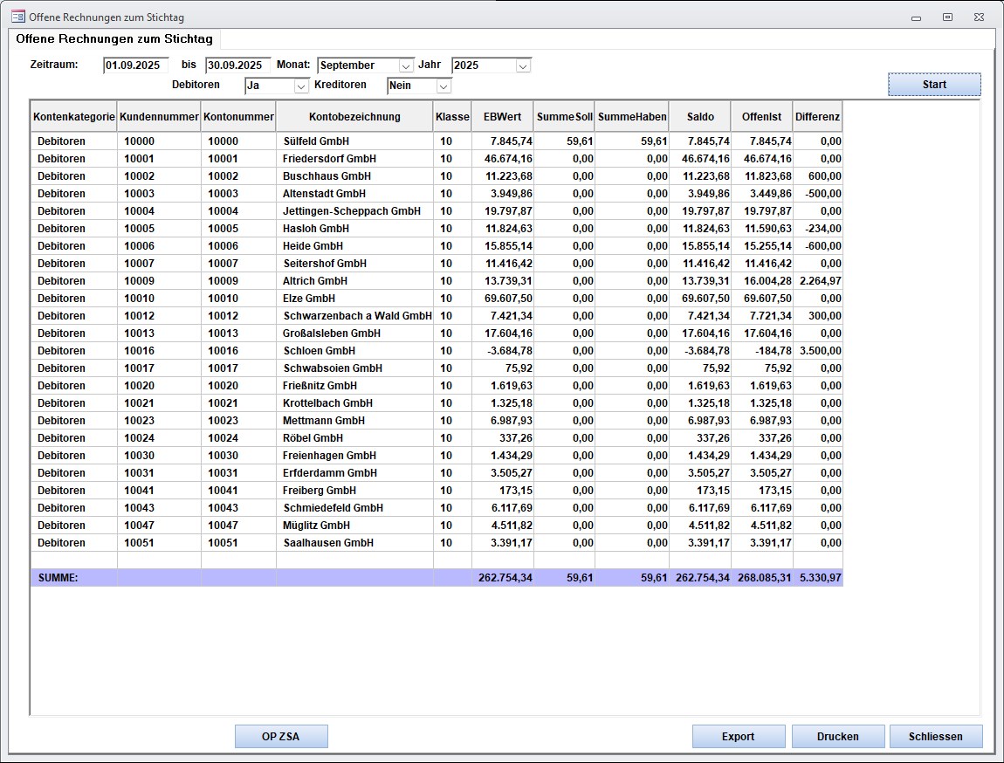Click the Export button
Screen dimensions: 1004x763
point(738,737)
